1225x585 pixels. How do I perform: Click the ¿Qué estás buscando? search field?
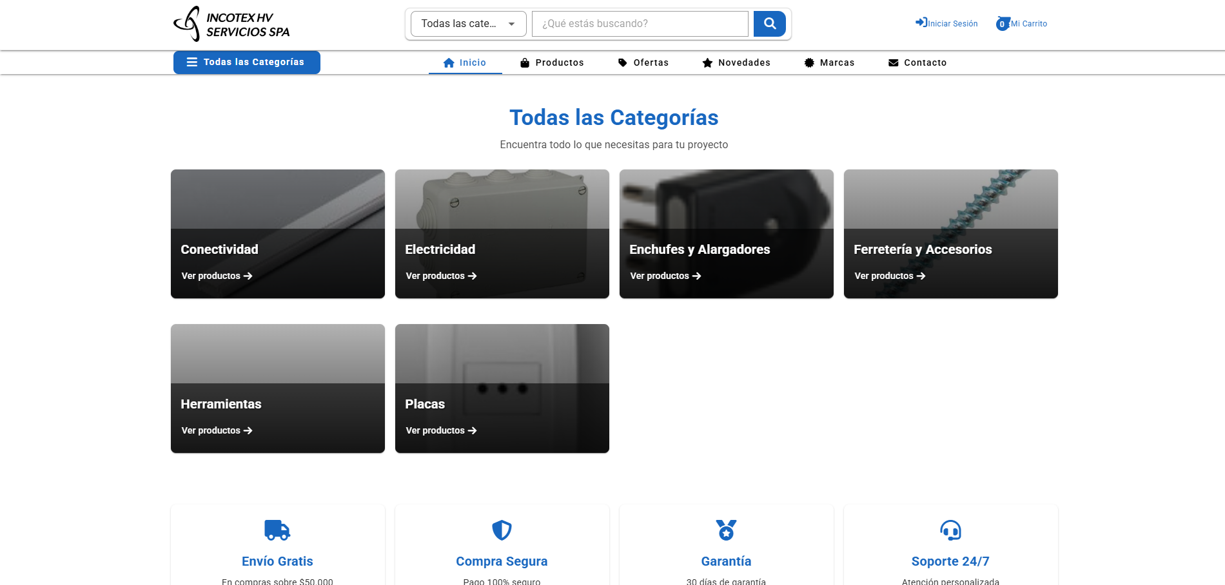(x=639, y=23)
